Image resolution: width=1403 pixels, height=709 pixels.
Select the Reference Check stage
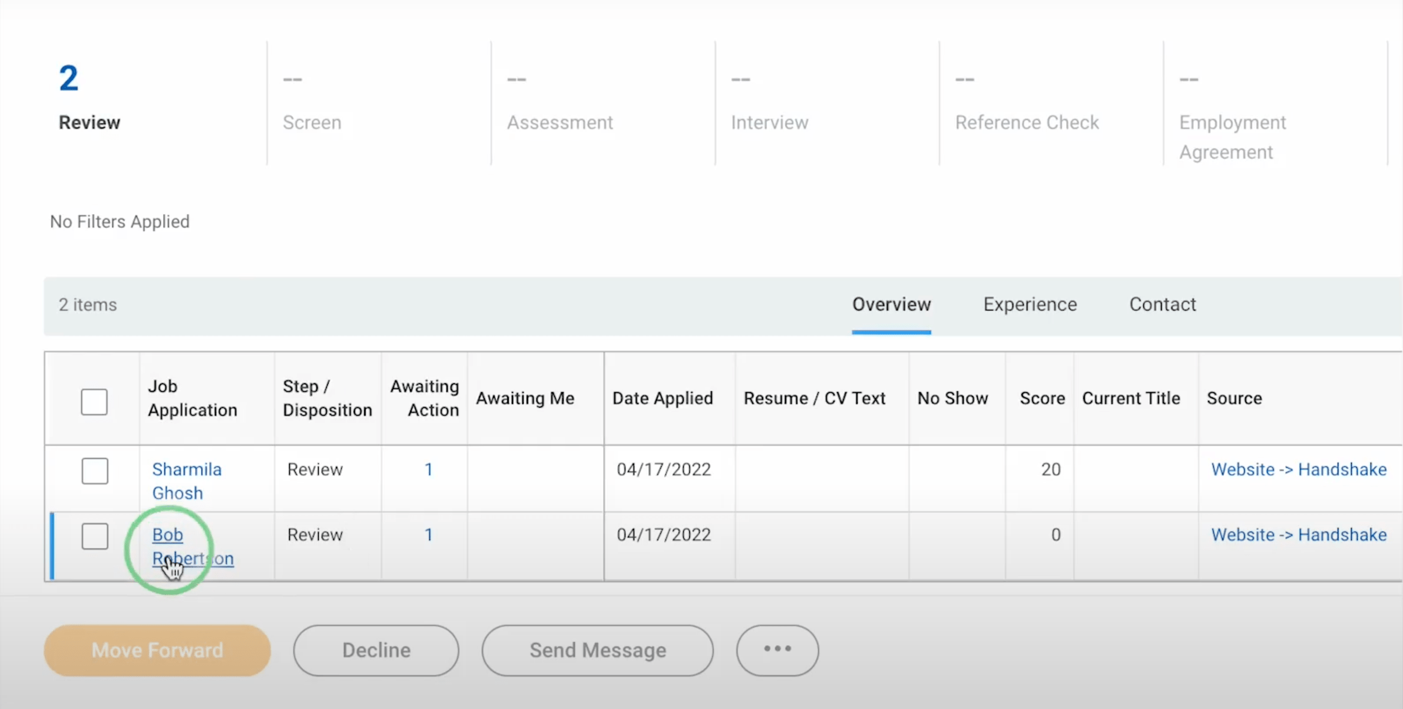pos(1027,122)
